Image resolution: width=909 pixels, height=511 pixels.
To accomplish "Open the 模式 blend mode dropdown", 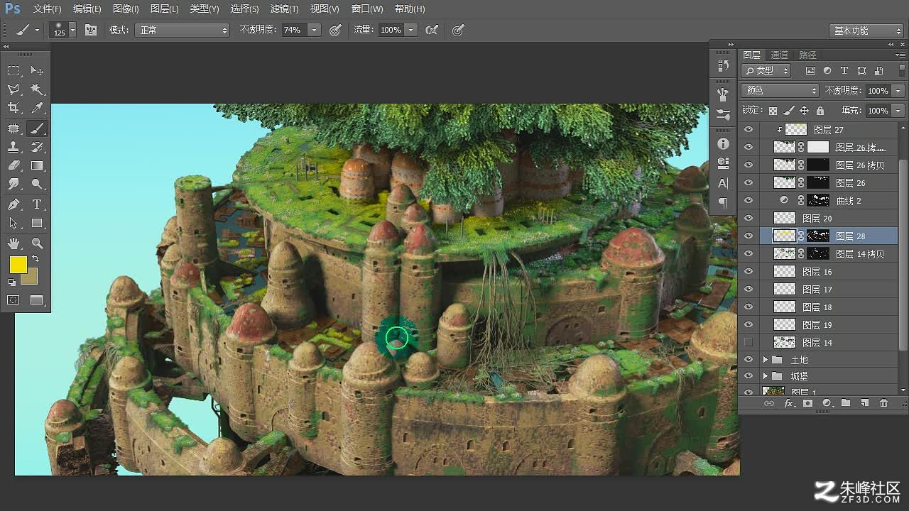I will click(182, 30).
